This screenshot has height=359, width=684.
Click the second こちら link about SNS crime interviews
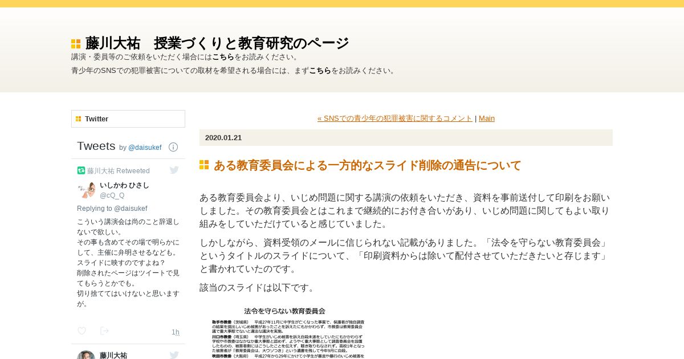tap(320, 71)
